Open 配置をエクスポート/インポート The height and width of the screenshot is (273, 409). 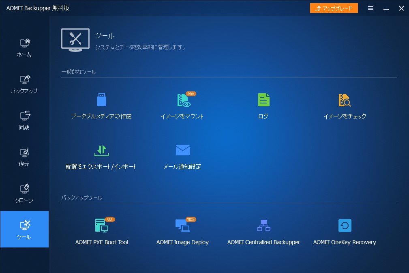tap(101, 156)
